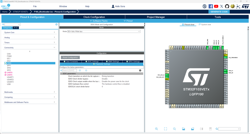Toggle the vertical split view icon

tap(201, 129)
